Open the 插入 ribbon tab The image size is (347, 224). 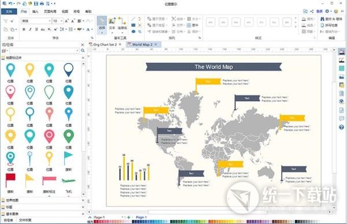click(35, 12)
